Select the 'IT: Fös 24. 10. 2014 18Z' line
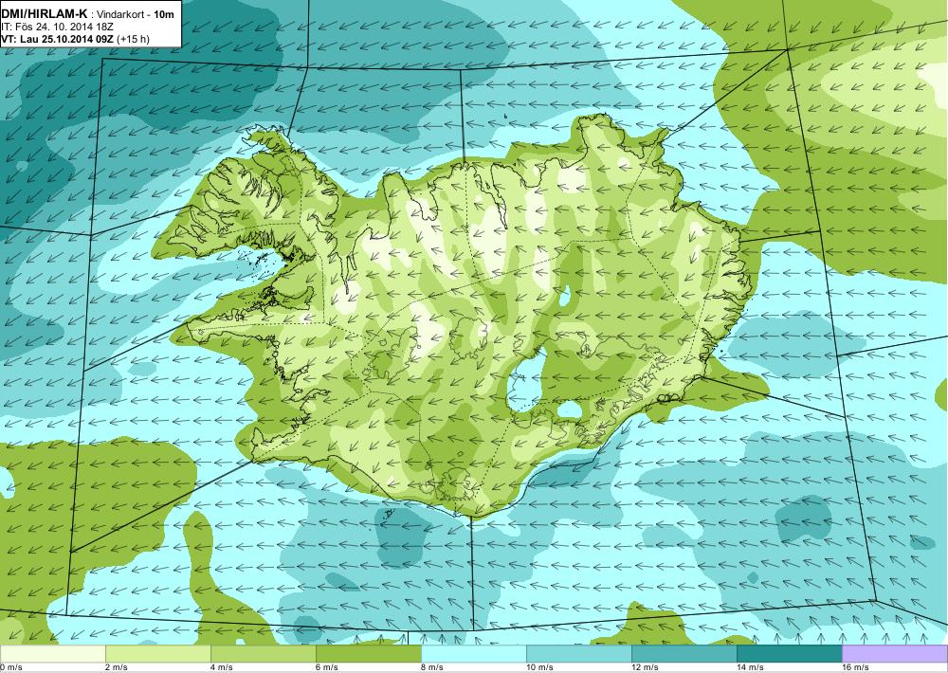This screenshot has width=948, height=673. (58, 27)
